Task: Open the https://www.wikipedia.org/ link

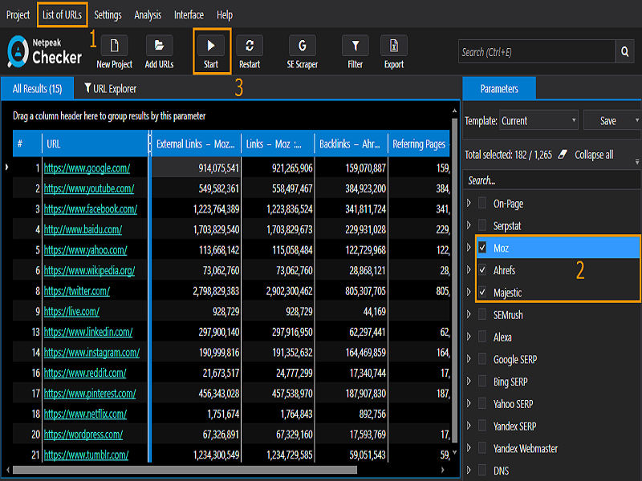Action: click(x=89, y=270)
